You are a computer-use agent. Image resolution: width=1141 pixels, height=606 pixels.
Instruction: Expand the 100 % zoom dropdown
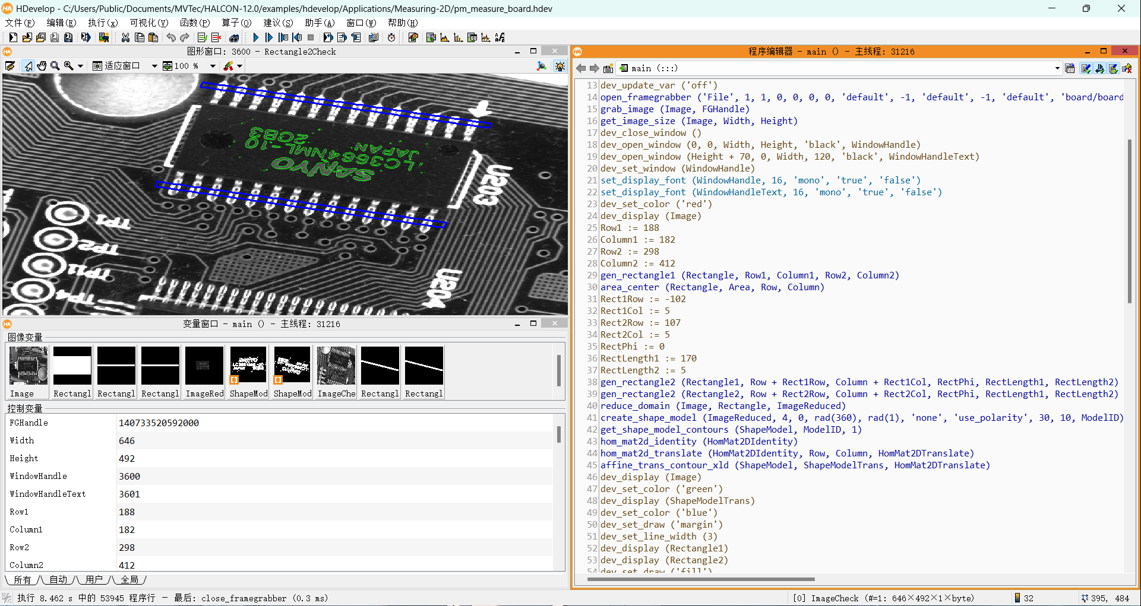pyautogui.click(x=213, y=66)
